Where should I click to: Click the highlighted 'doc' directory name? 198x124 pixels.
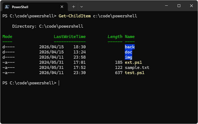[128, 52]
